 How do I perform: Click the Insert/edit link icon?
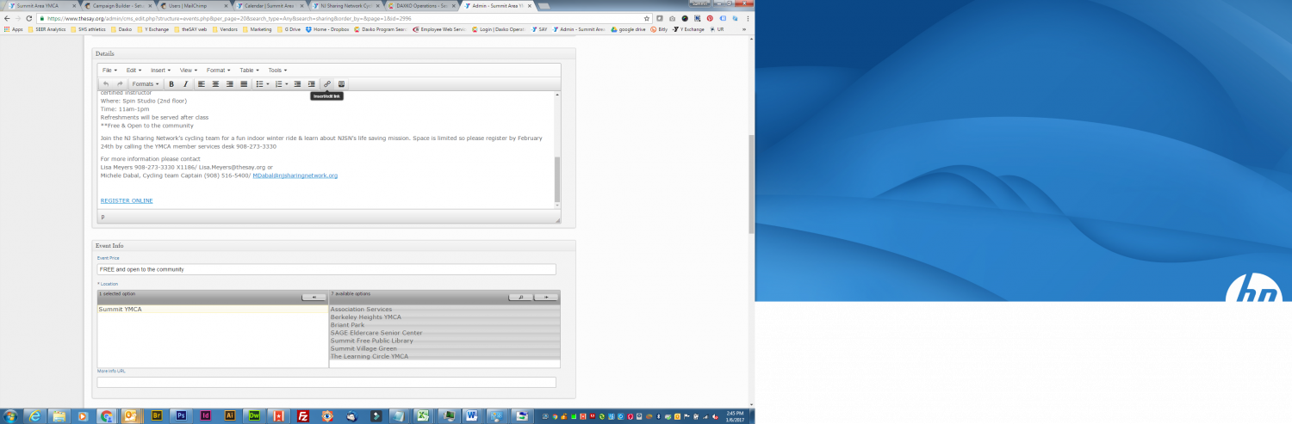327,84
